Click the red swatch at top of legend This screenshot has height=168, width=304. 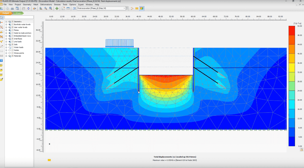pyautogui.click(x=292, y=31)
